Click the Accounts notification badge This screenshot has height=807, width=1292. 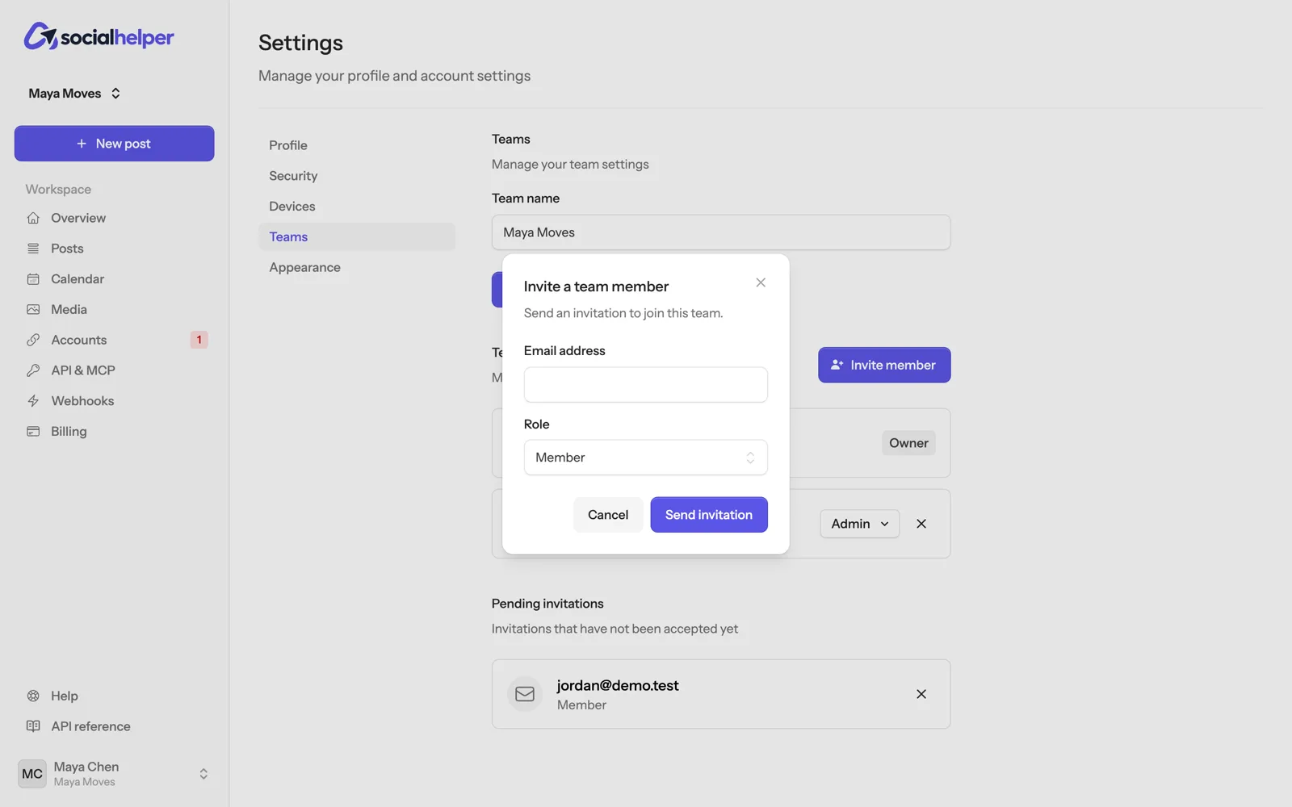click(199, 340)
